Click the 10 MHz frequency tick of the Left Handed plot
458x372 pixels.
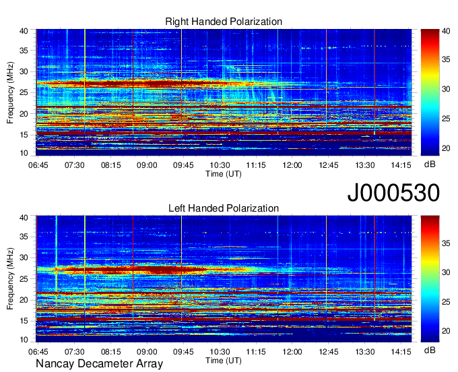[24, 340]
